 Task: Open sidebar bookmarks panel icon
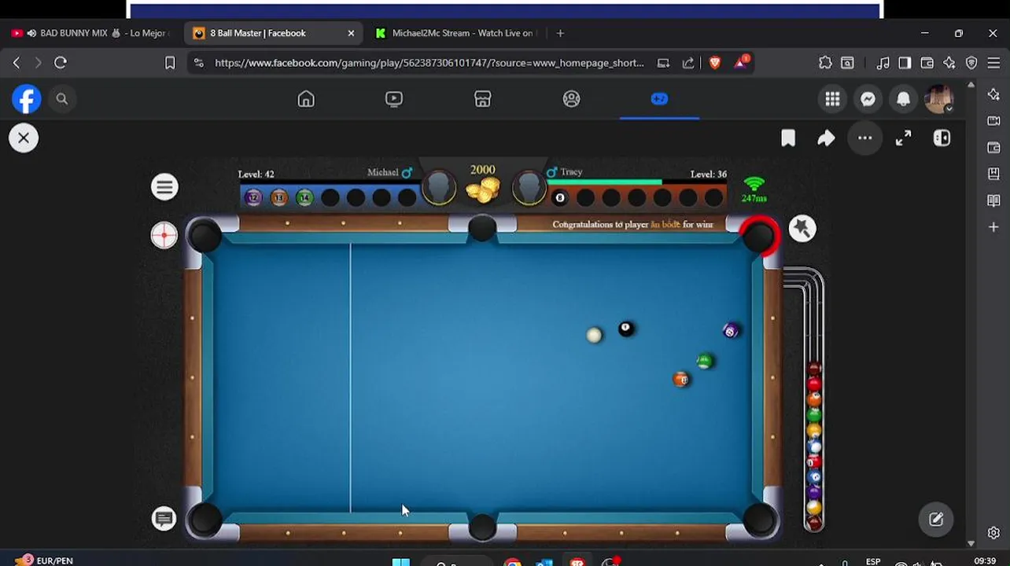click(x=993, y=174)
